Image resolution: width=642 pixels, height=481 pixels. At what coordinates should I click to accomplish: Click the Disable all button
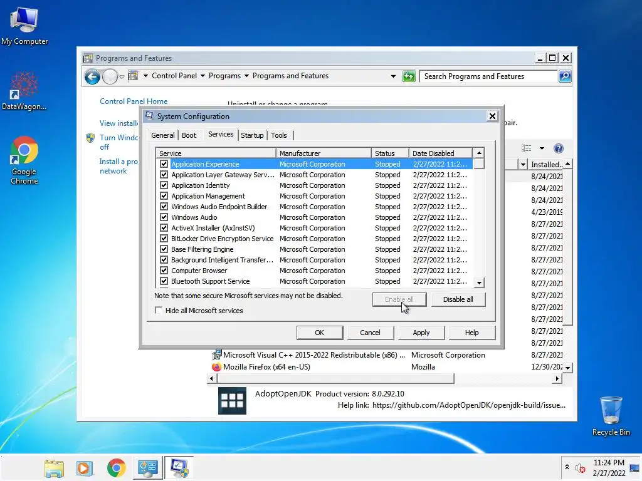tap(458, 299)
